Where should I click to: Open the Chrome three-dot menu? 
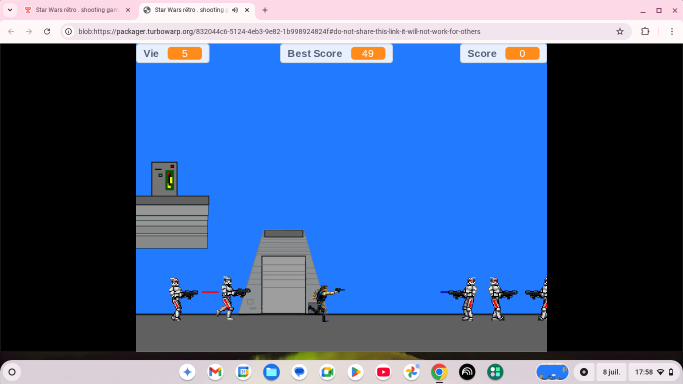[672, 31]
